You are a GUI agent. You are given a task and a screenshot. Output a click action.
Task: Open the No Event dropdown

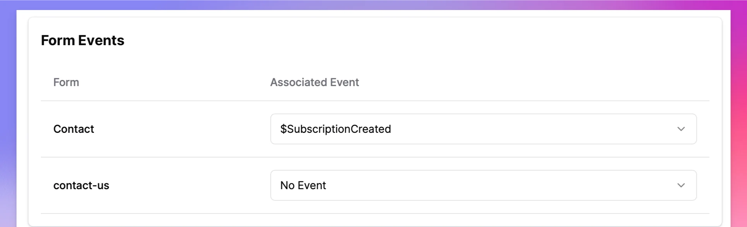coord(483,185)
